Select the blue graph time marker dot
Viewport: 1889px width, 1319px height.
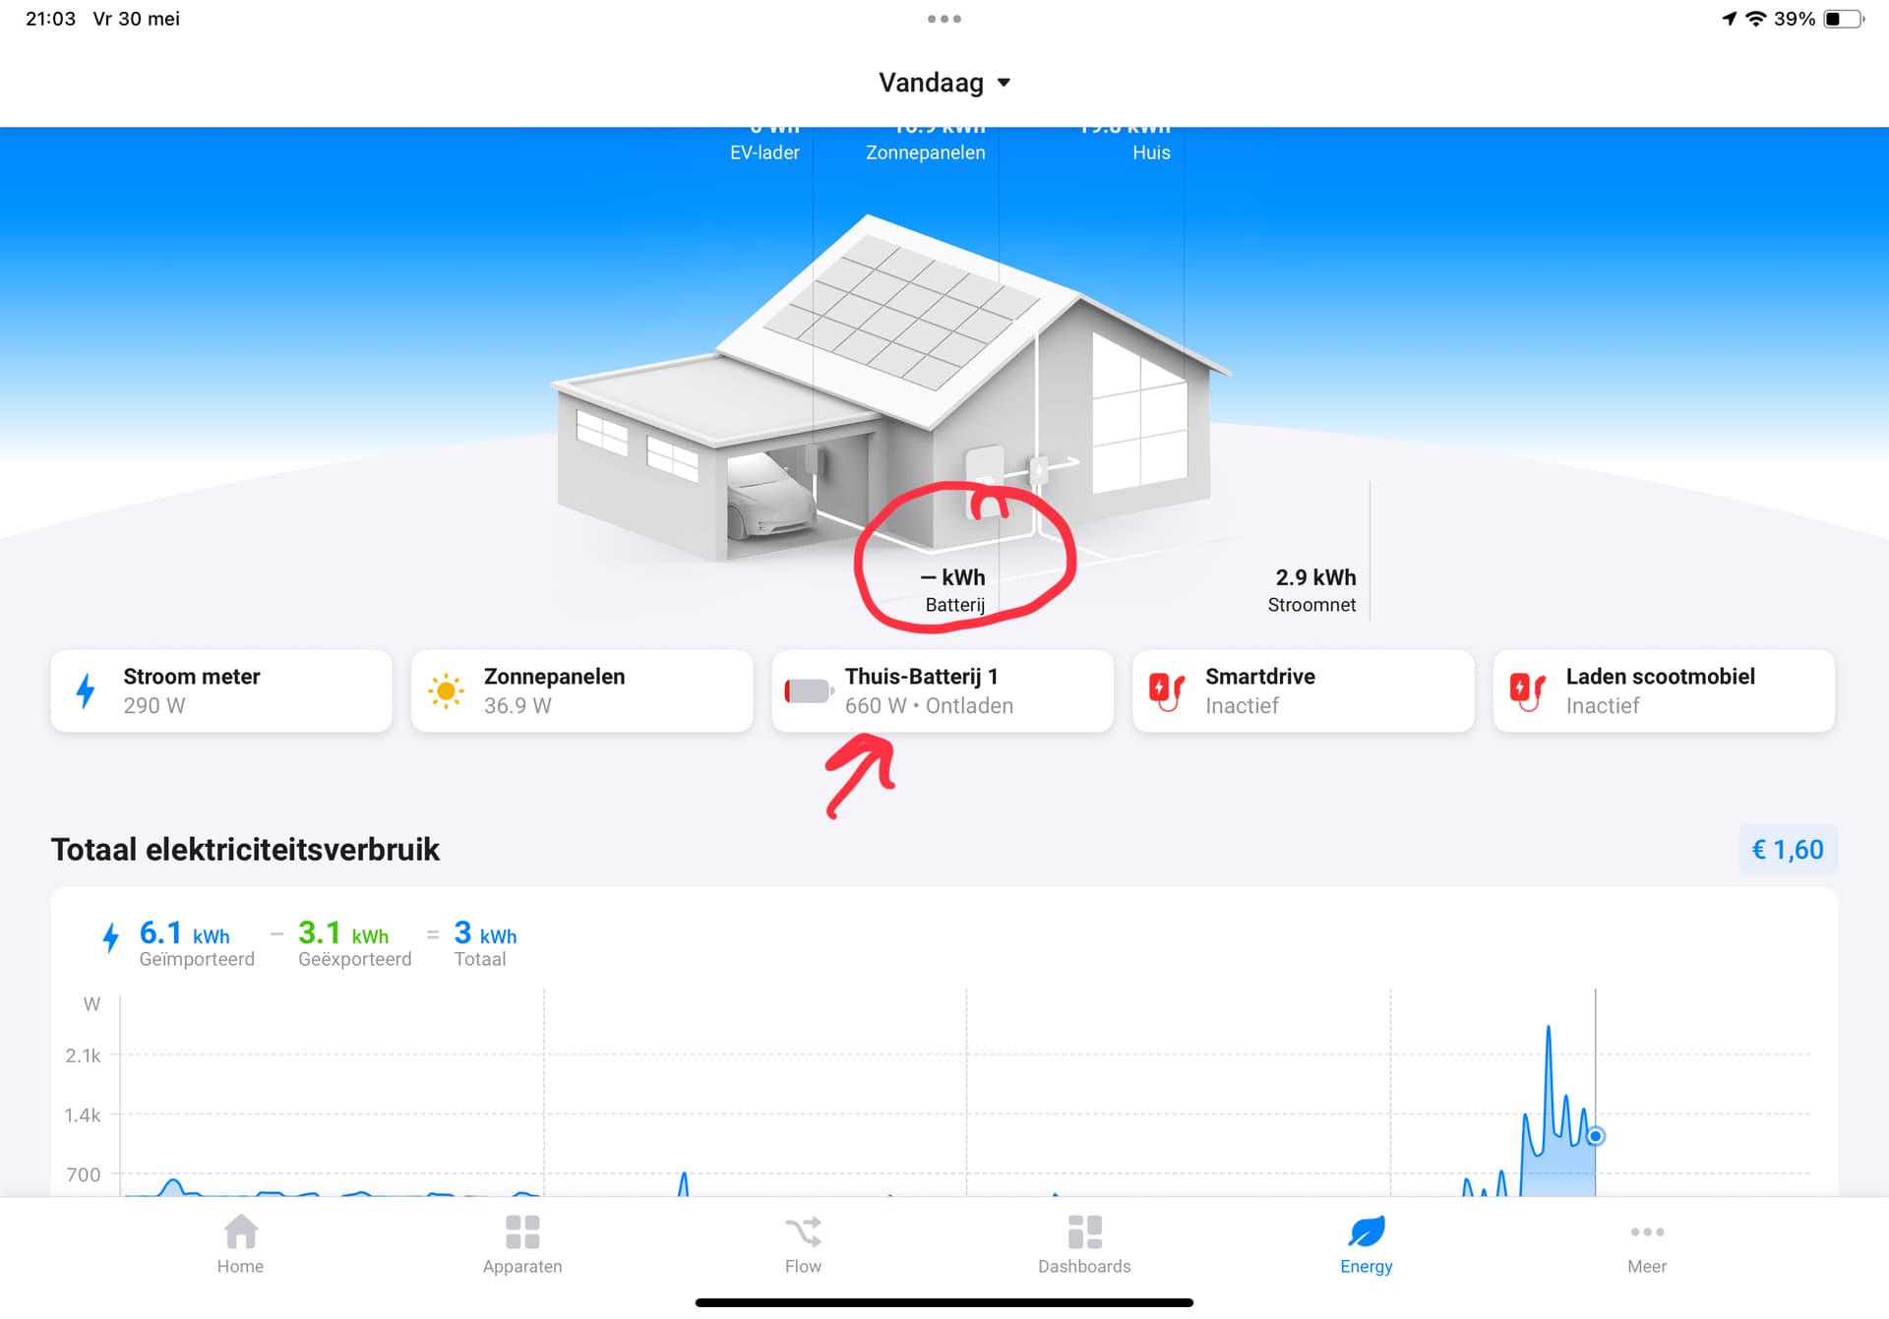point(1596,1136)
